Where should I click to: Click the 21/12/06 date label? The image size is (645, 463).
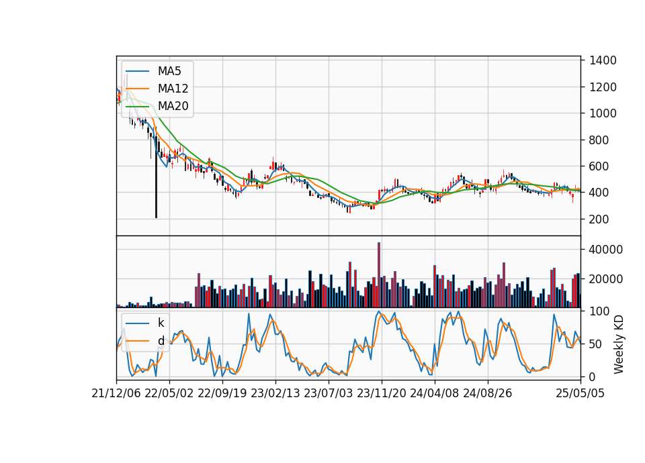click(x=116, y=394)
